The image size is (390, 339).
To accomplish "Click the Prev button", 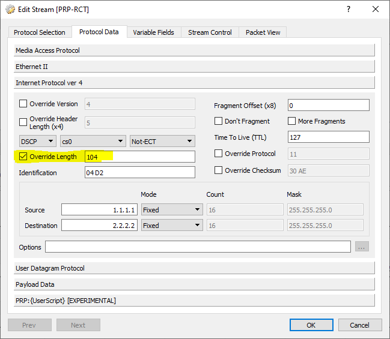I will tap(29, 325).
